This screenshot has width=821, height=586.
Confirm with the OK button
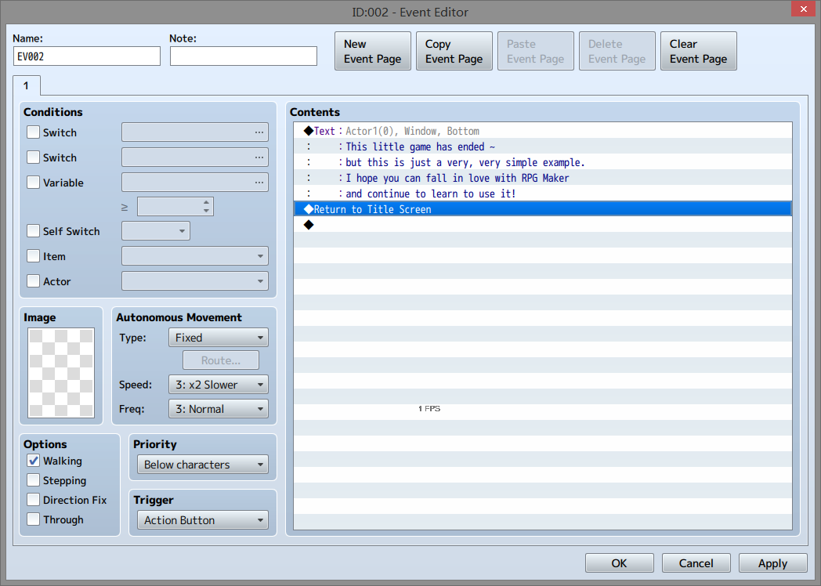[x=620, y=563]
